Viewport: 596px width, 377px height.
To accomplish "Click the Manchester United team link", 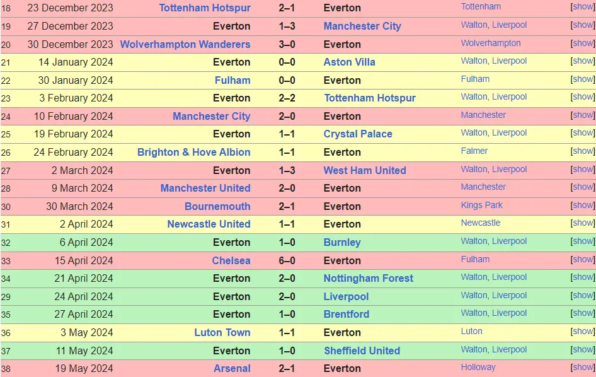I will click(205, 188).
